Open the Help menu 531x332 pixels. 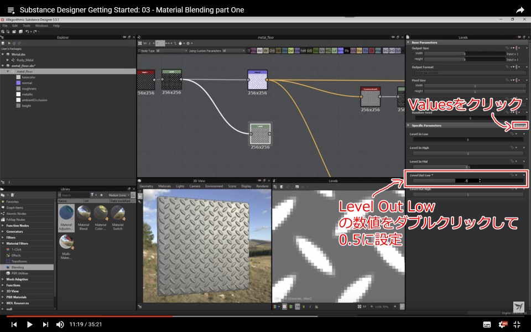pyautogui.click(x=56, y=26)
